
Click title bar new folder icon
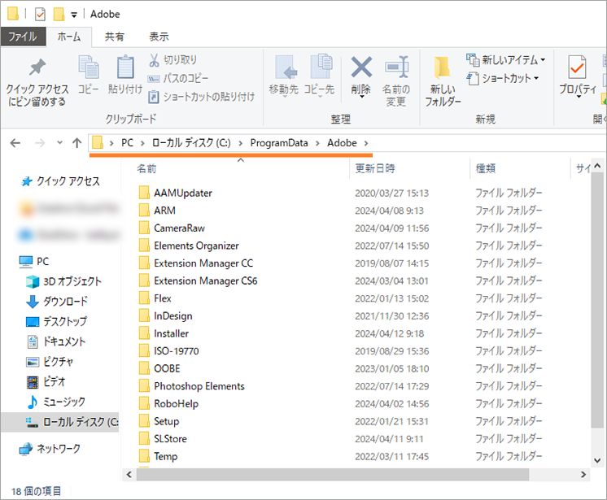(x=59, y=15)
